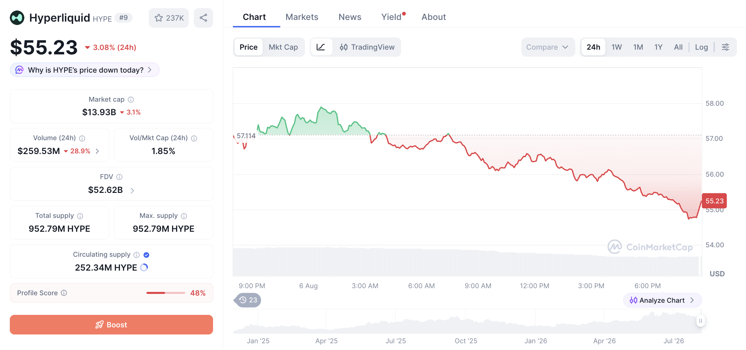The image size is (746, 350).
Task: Star Hyperliquid to add to watchlist
Action: click(x=169, y=18)
